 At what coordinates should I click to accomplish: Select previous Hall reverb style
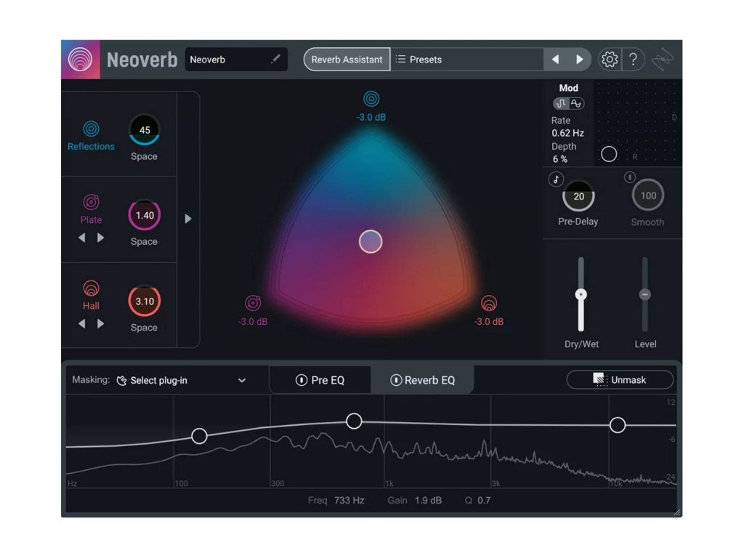pos(82,323)
